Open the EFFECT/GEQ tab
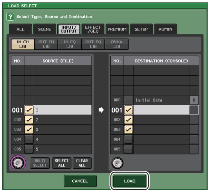The width and height of the screenshot is (208, 190). point(93,29)
